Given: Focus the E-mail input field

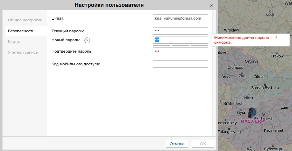Looking at the screenshot, I should 180,18.
